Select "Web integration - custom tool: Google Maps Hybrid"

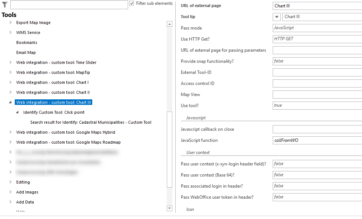(x=66, y=132)
